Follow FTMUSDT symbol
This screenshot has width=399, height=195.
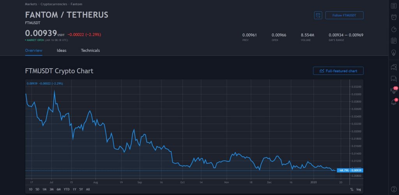pos(344,15)
